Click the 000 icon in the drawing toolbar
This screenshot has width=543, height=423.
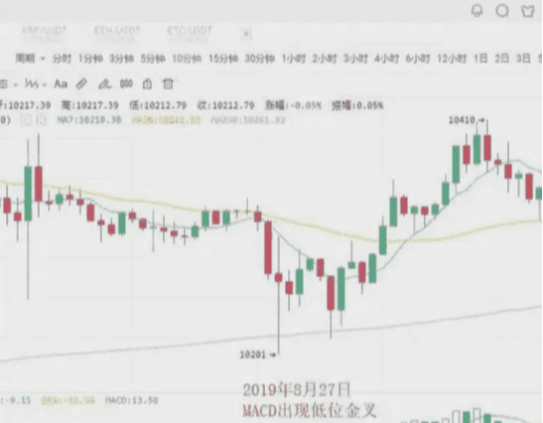click(x=126, y=84)
